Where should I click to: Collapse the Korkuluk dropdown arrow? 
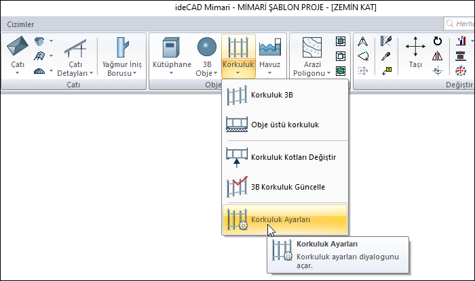coord(237,73)
